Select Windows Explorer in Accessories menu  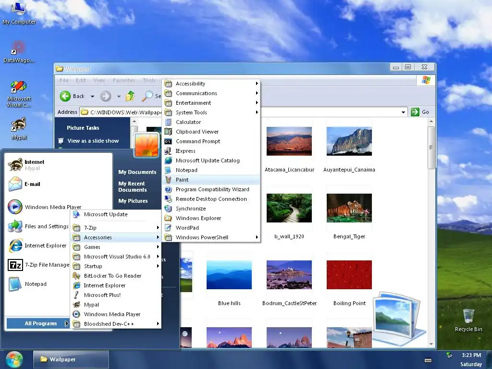(x=211, y=218)
